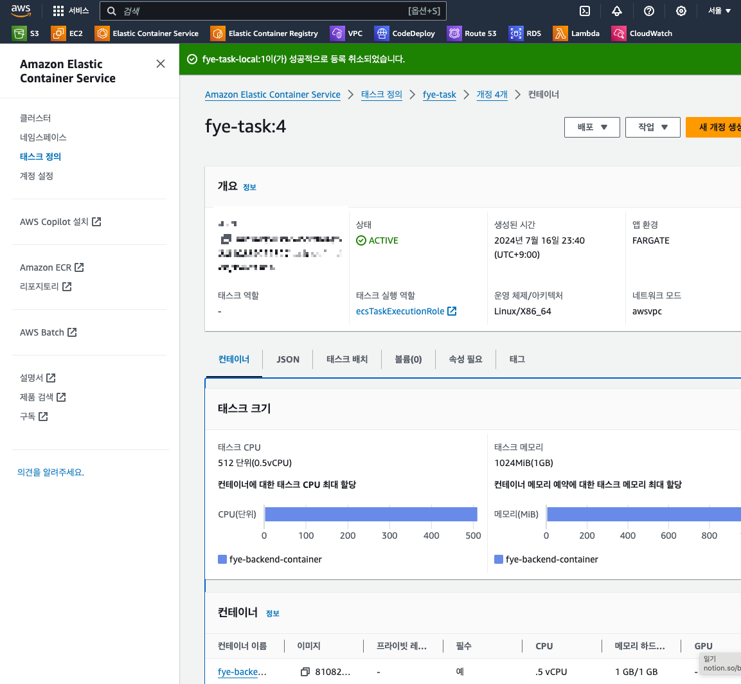This screenshot has width=741, height=684.
Task: Copy the ARN with the copy icon
Action: [x=226, y=239]
